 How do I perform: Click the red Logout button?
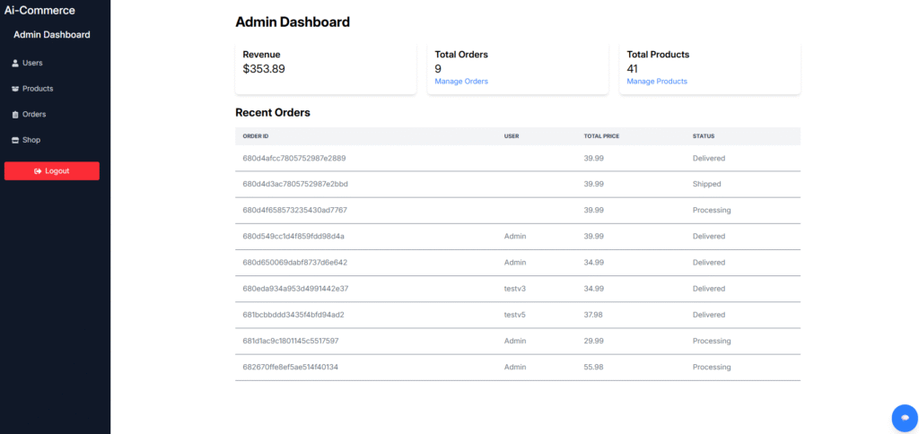pyautogui.click(x=51, y=171)
